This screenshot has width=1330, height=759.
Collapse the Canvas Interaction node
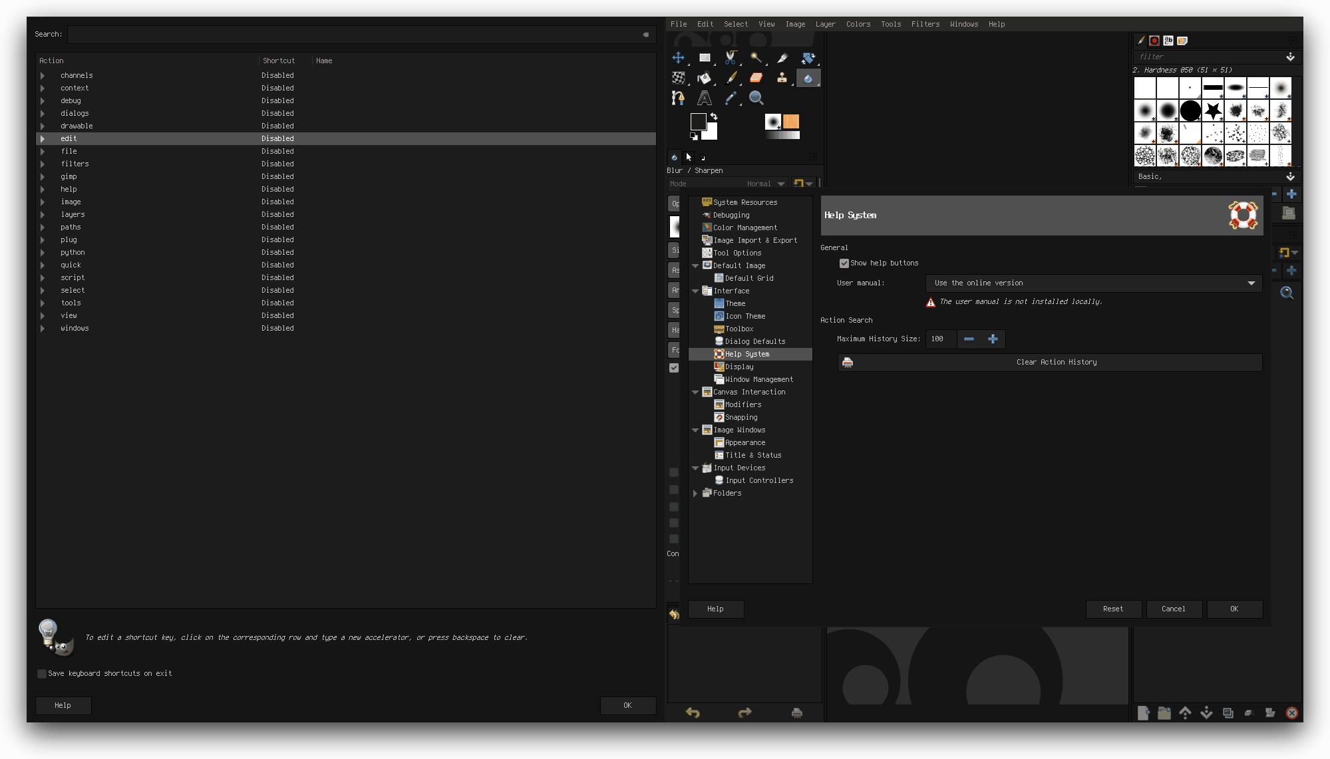tap(695, 392)
